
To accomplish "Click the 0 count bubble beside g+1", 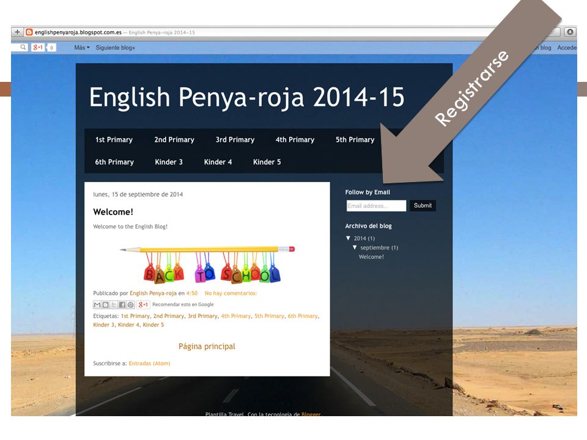I will tap(51, 48).
